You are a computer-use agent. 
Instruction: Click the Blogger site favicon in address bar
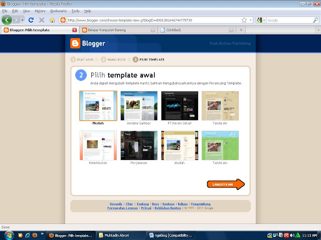coord(63,20)
